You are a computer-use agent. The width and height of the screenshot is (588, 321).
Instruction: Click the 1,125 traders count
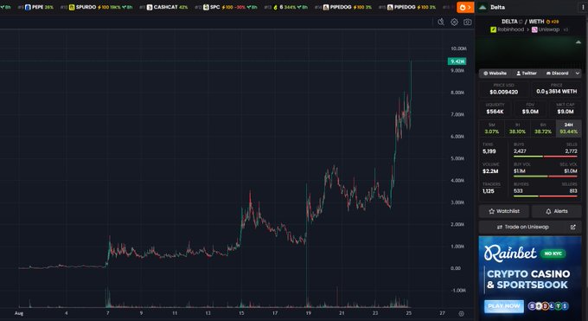[489, 191]
